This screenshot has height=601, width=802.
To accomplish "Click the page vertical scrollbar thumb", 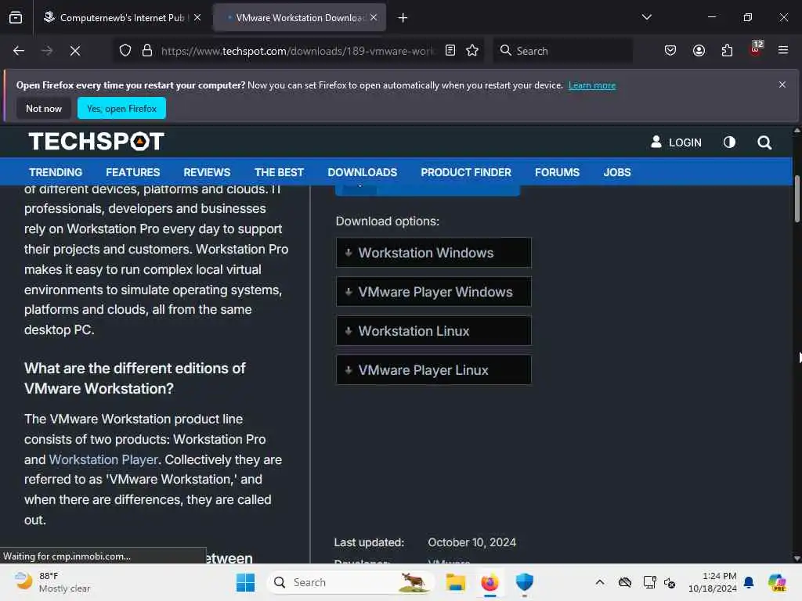I will click(x=797, y=199).
